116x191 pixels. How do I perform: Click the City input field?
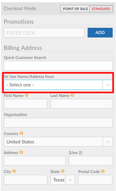click(x=25, y=180)
